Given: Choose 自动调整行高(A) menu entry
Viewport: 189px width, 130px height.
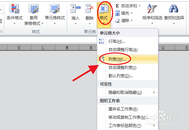Looking at the screenshot, I should click(128, 50).
